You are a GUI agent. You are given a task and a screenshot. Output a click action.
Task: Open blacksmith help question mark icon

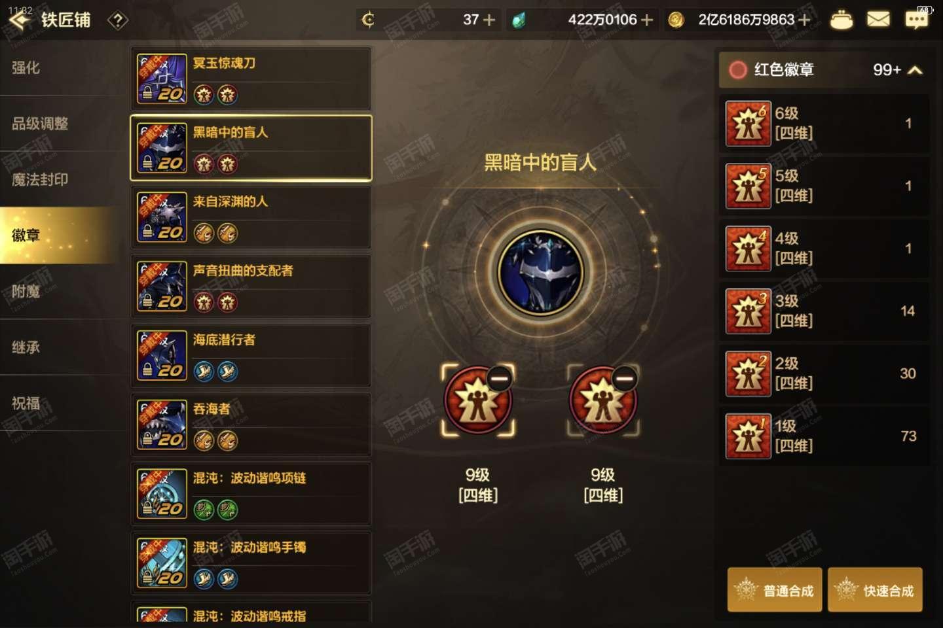[x=117, y=20]
